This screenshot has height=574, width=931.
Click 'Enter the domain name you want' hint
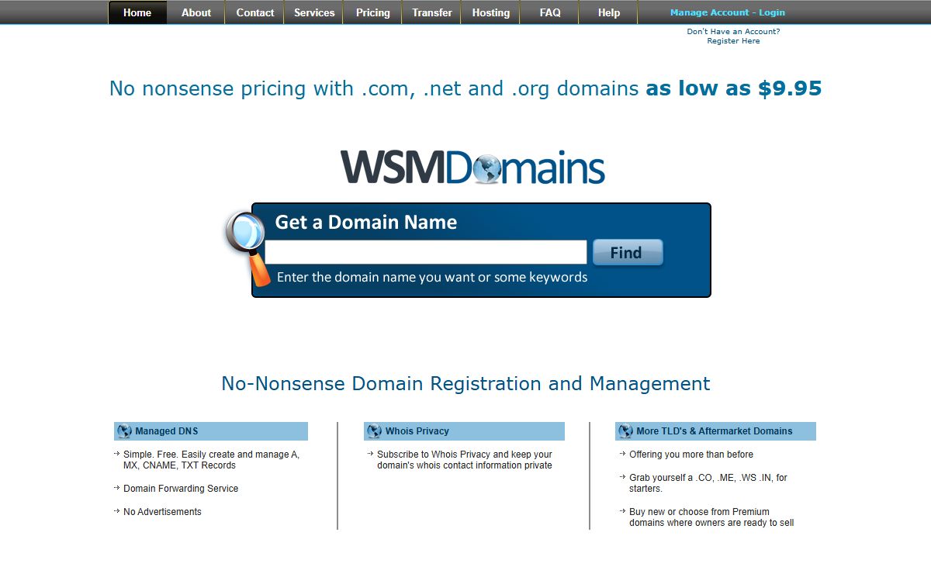click(432, 277)
